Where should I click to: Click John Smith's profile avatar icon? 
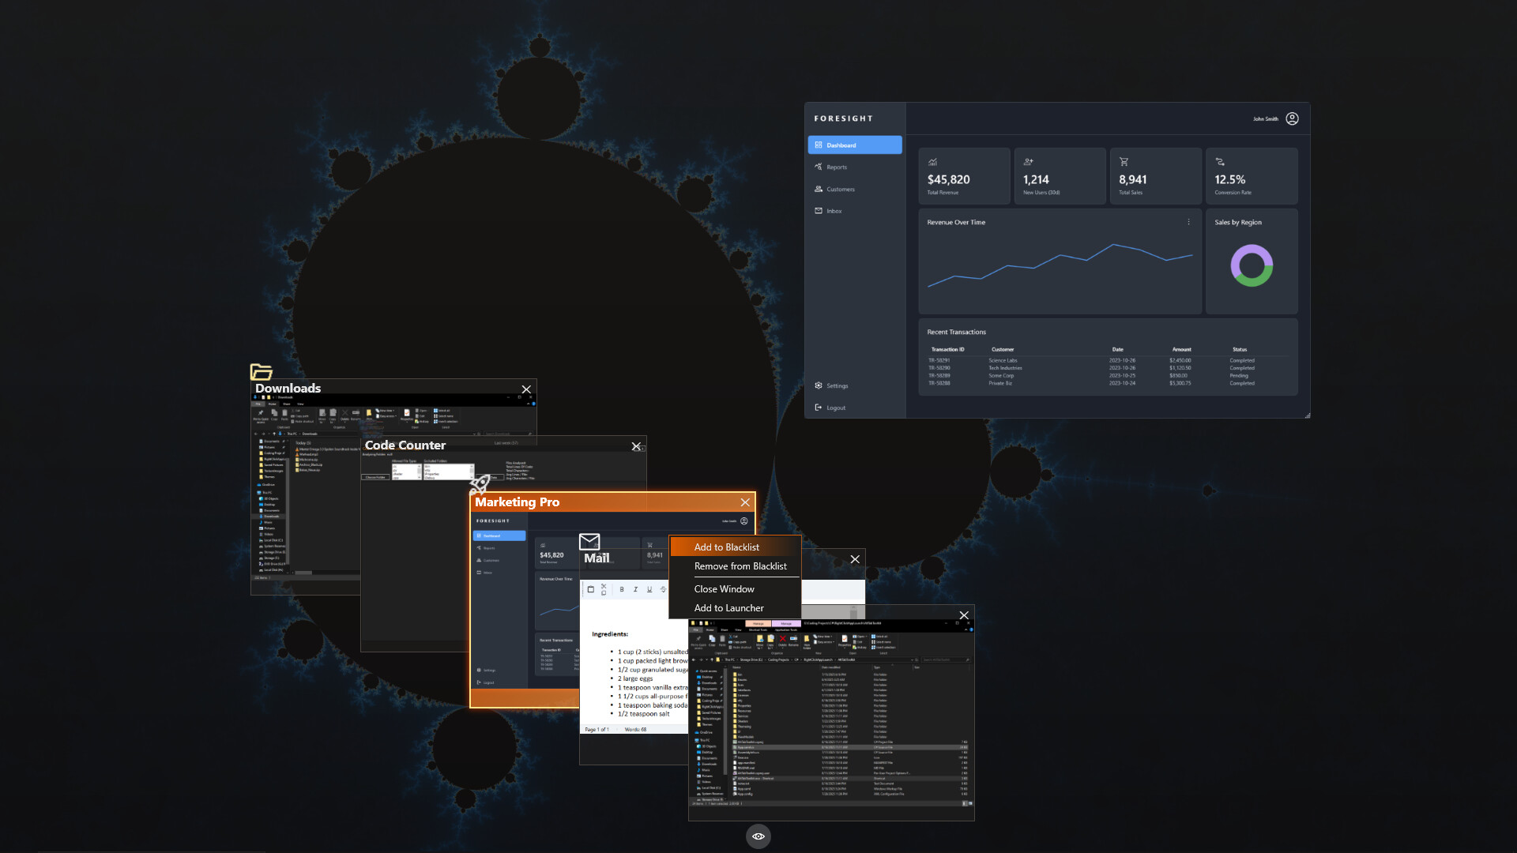coord(1293,118)
